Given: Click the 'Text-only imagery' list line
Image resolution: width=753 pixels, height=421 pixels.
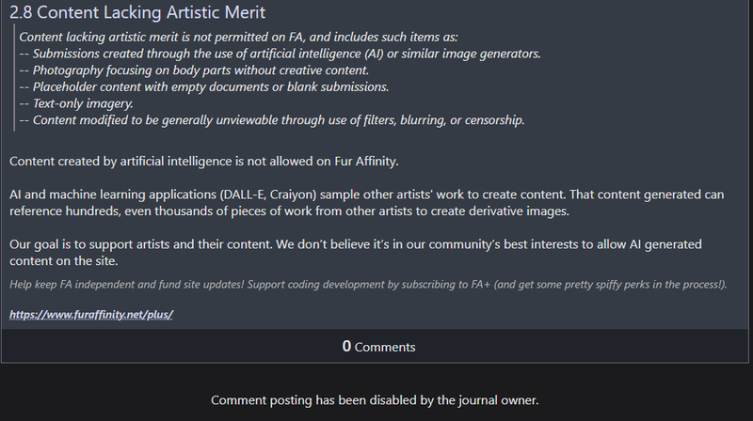Looking at the screenshot, I should tap(76, 103).
